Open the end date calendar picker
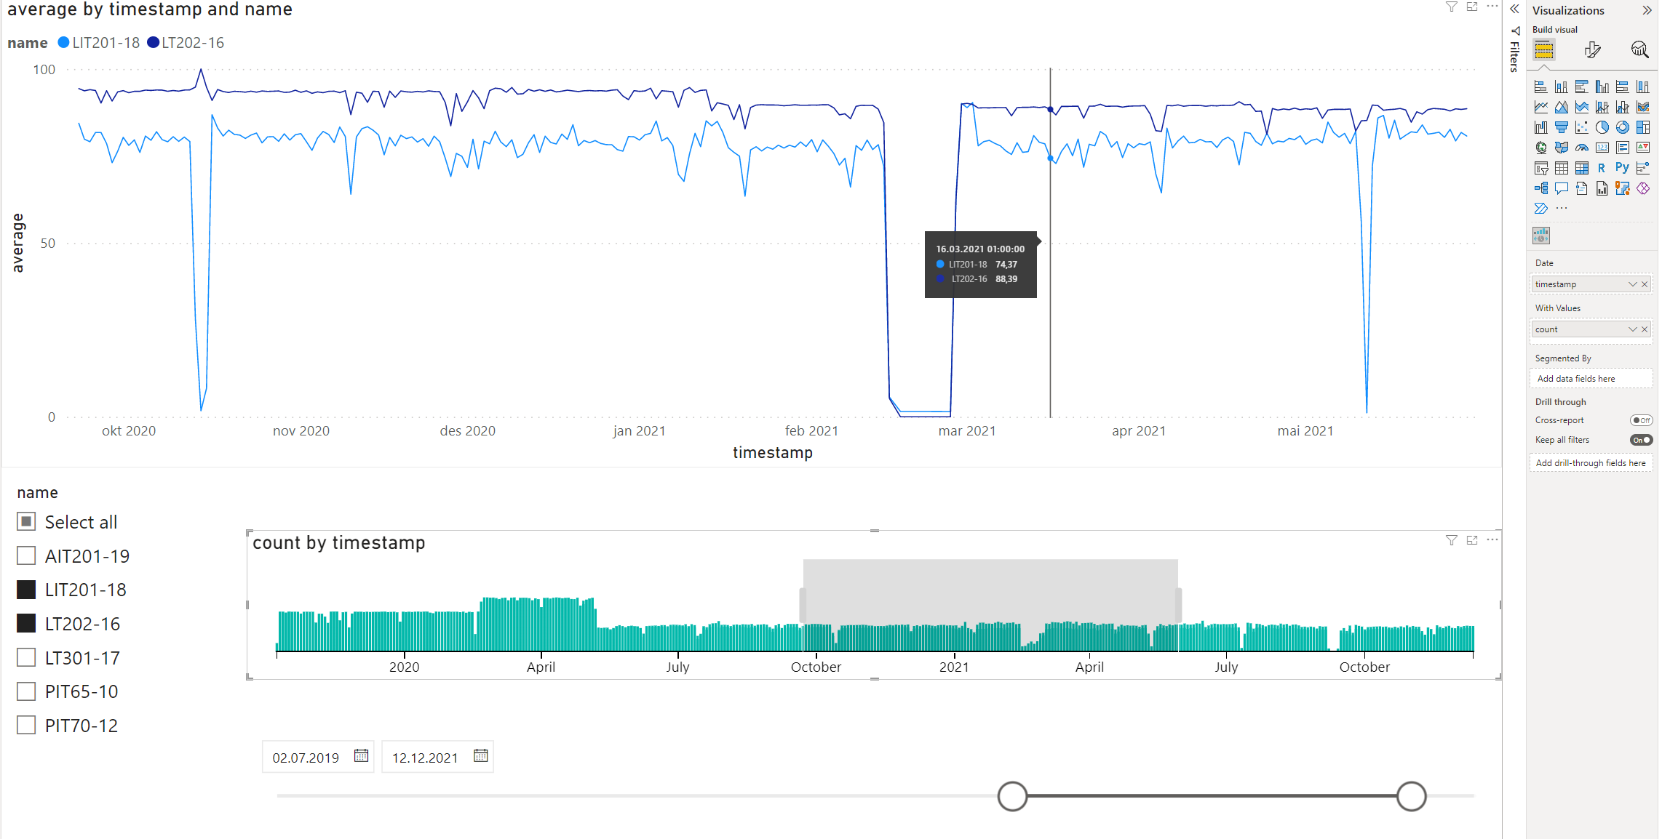The image size is (1662, 839). tap(480, 757)
